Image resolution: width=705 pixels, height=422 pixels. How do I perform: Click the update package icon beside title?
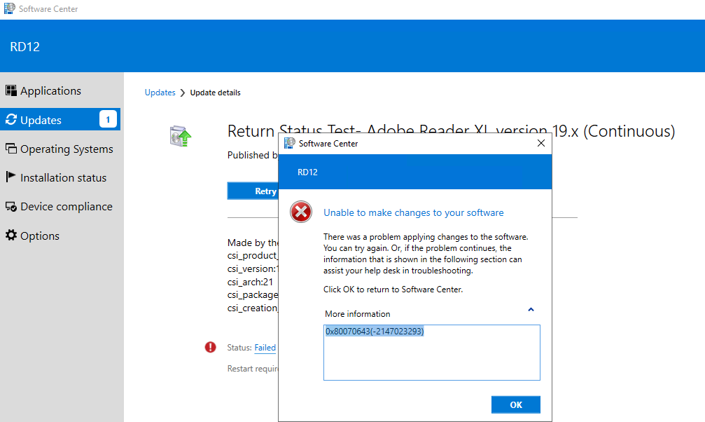coord(181,136)
